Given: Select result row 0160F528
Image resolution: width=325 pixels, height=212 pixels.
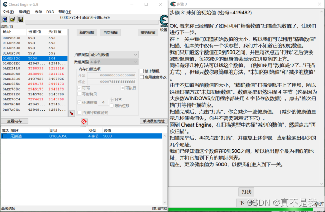Looking at the screenshot, I should coord(35,43).
